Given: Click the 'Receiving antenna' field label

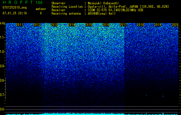Looking at the screenshot, I should pyautogui.click(x=66, y=14).
